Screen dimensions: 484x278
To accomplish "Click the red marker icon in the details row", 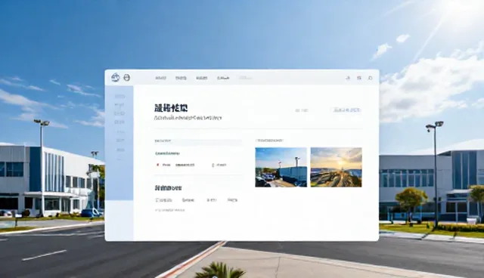I will point(158,165).
